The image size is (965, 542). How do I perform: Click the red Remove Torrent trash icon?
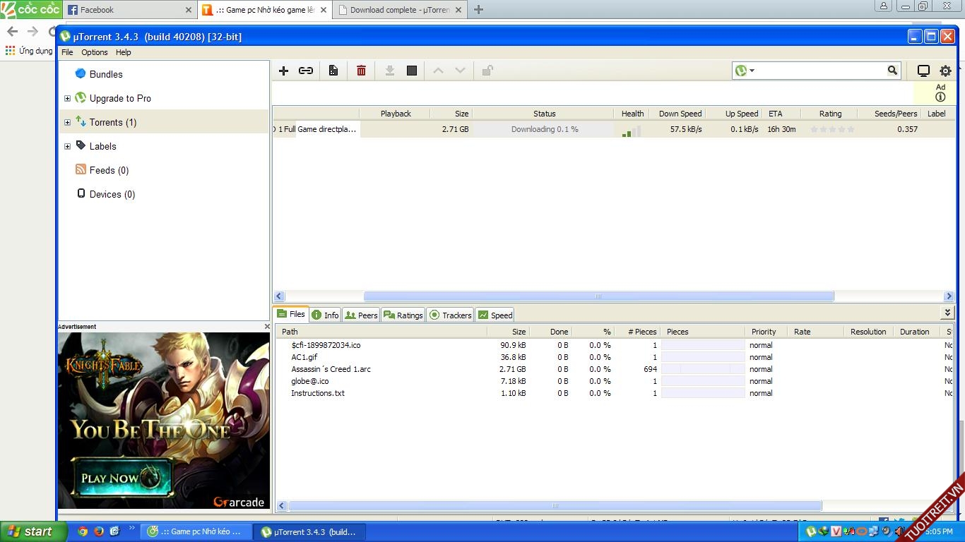click(361, 71)
